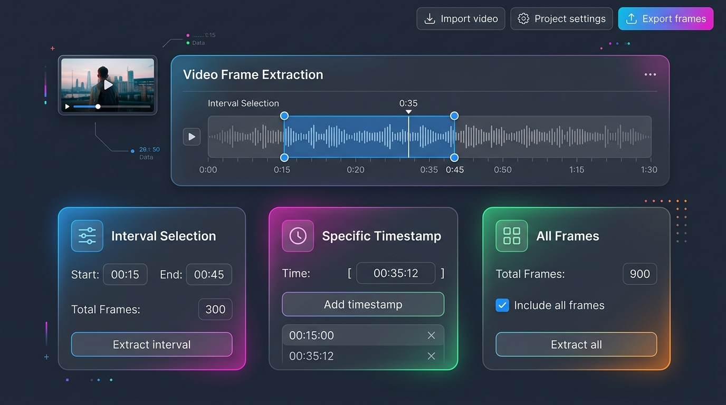Click the video thumbnail progress slider knob
Image resolution: width=726 pixels, height=405 pixels.
(98, 107)
